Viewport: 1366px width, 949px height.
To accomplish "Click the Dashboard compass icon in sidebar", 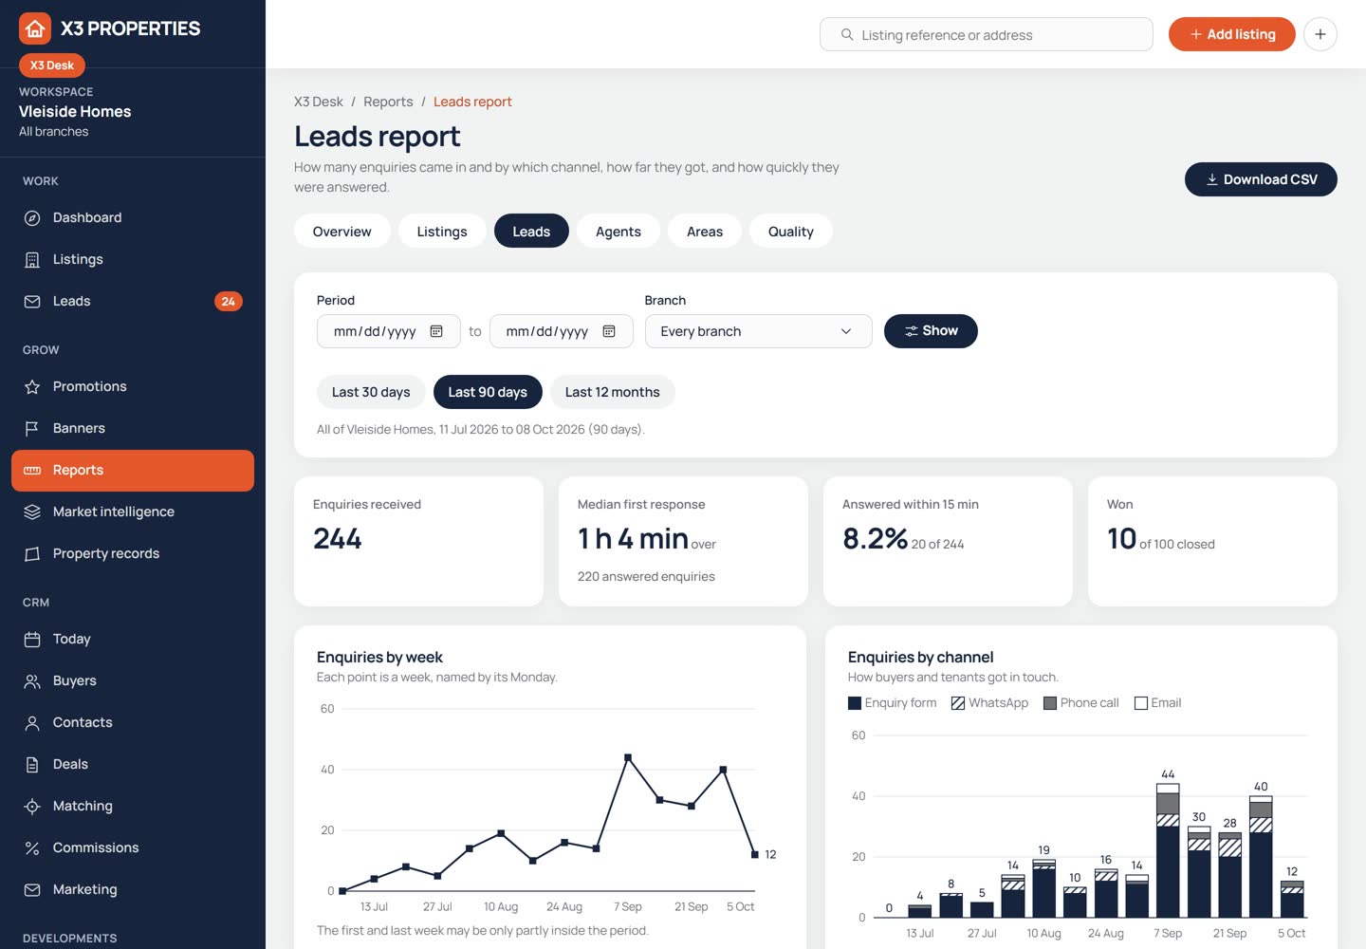I will (x=32, y=218).
